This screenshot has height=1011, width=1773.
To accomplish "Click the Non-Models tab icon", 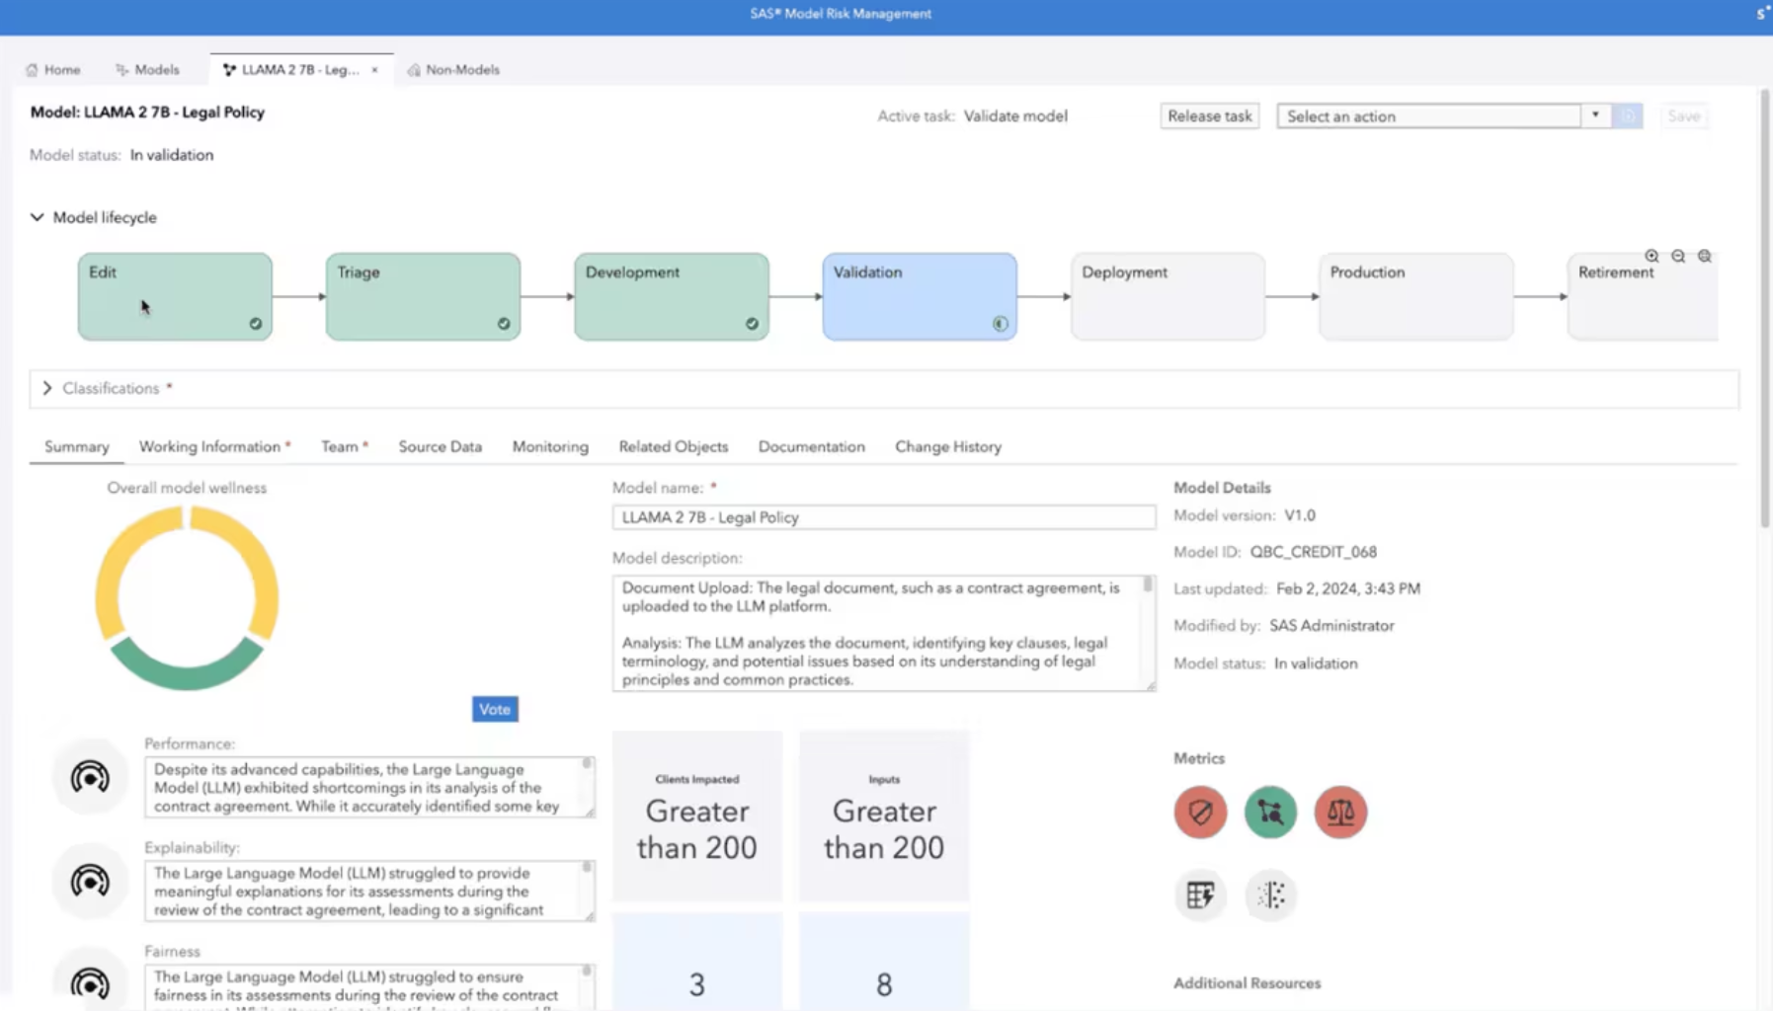I will point(414,70).
